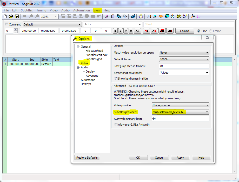Viewport: 239px width, 182px height.
Task: Choose the primary color AB button
Action: (x=147, y=31)
